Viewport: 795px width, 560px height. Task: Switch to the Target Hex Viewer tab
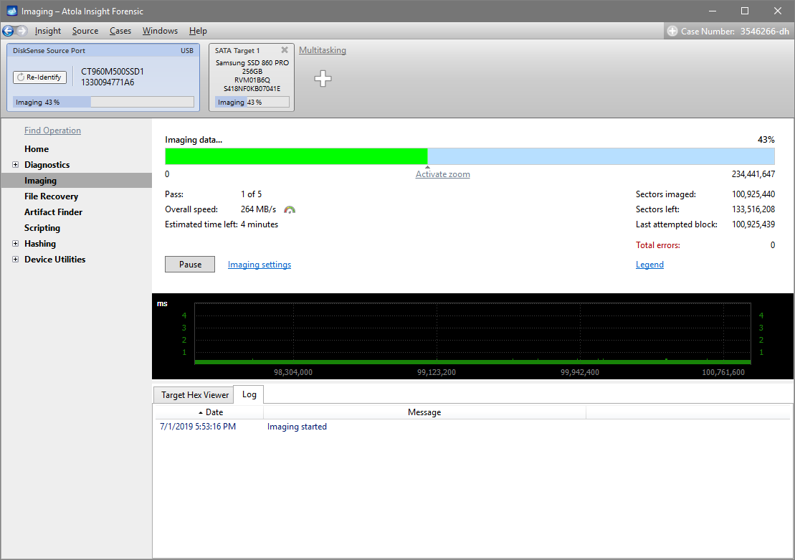(x=195, y=394)
